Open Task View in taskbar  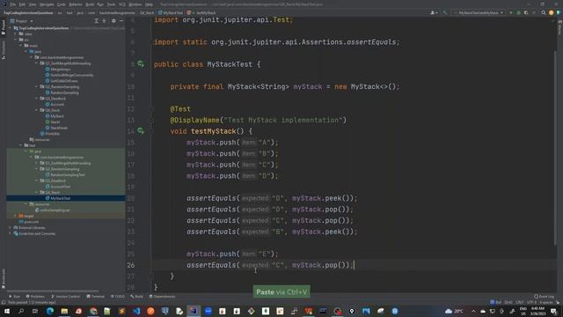tap(35, 311)
